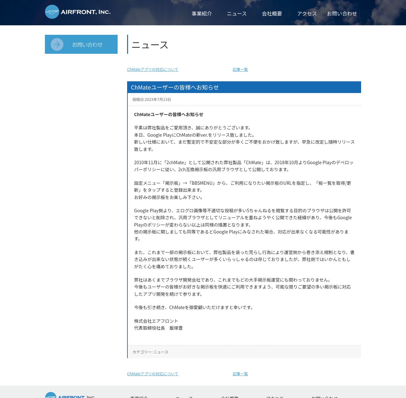Click the AIRFRONT, INC. header logo
The width and height of the screenshot is (406, 398).
(x=78, y=12)
